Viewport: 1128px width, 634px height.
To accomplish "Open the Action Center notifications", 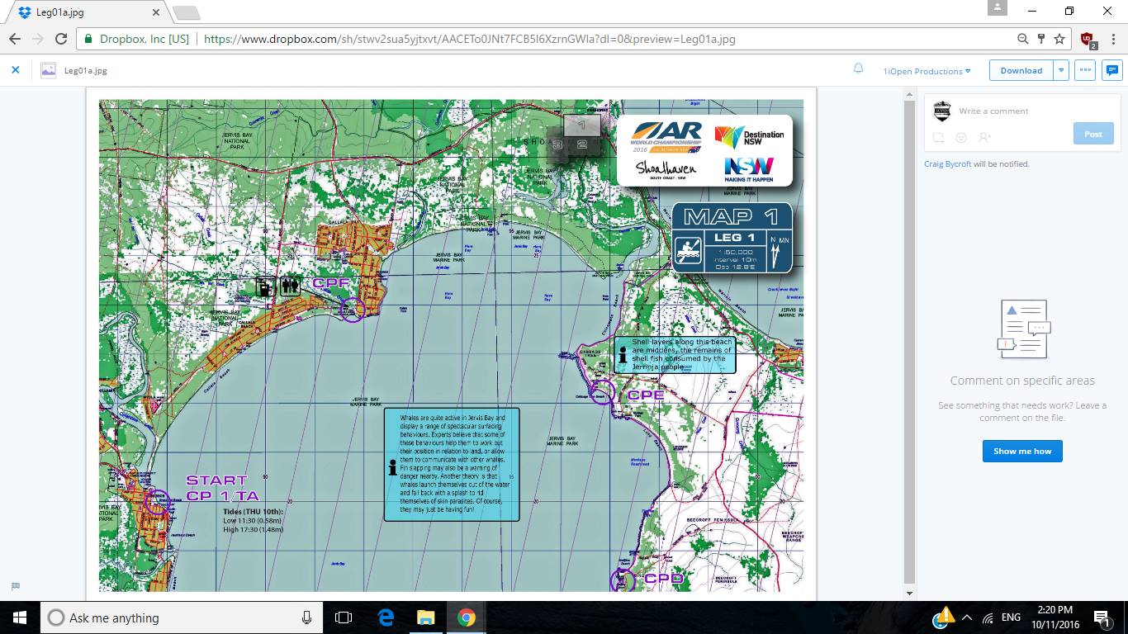I will pyautogui.click(x=1102, y=617).
